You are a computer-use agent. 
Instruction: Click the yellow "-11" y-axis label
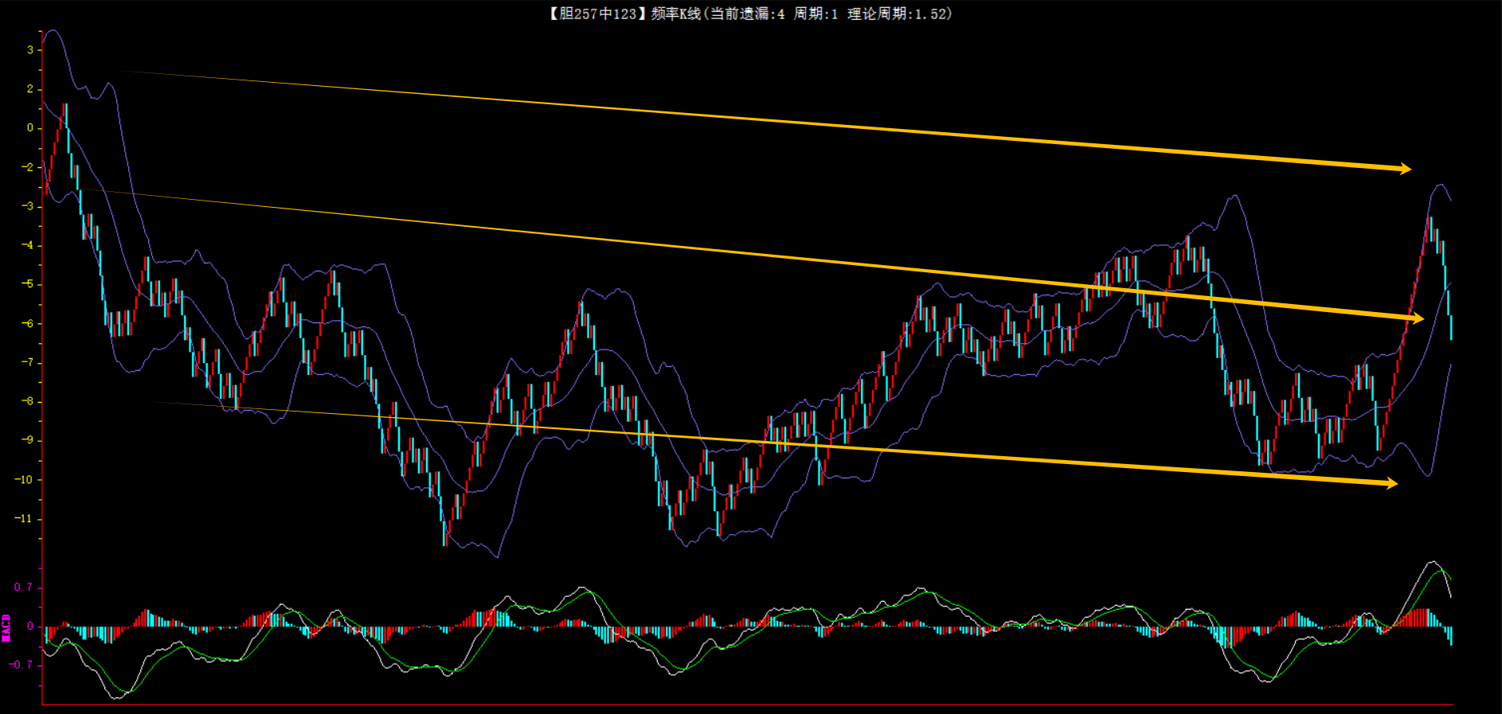click(25, 518)
